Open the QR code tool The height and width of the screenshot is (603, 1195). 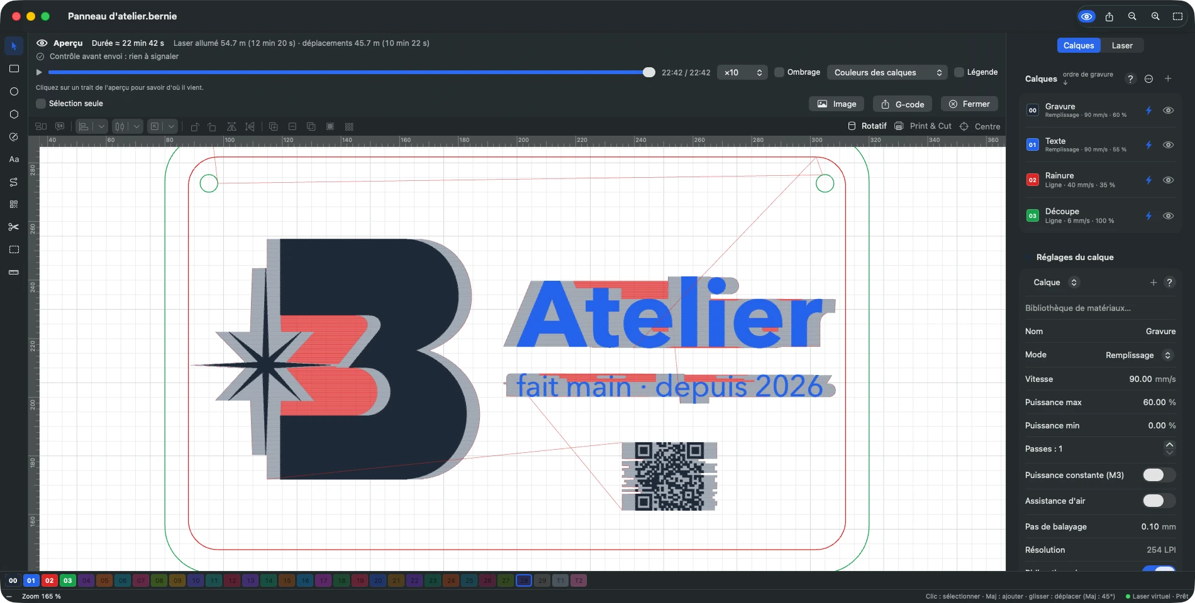[14, 204]
